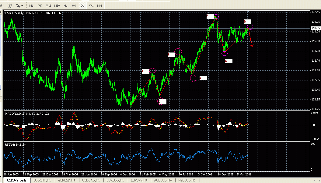Viewport: 321px width, 183px height.
Task: Switch chart to M1 timeframe
Action: 31,5
